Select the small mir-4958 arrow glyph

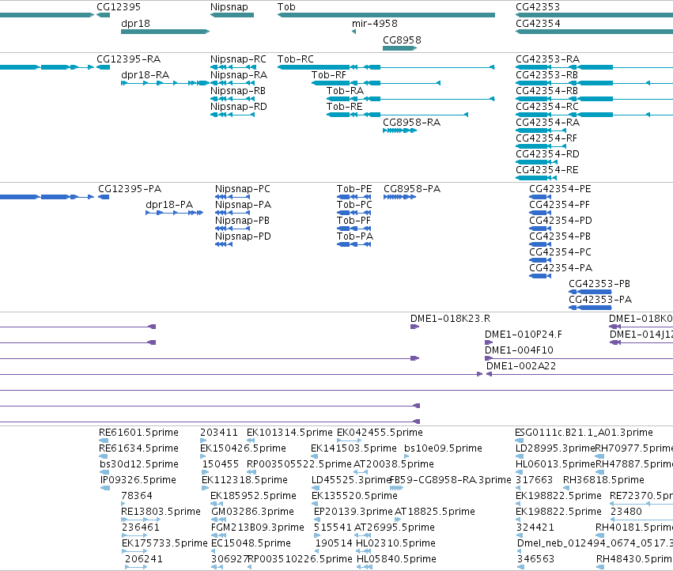[x=354, y=32]
